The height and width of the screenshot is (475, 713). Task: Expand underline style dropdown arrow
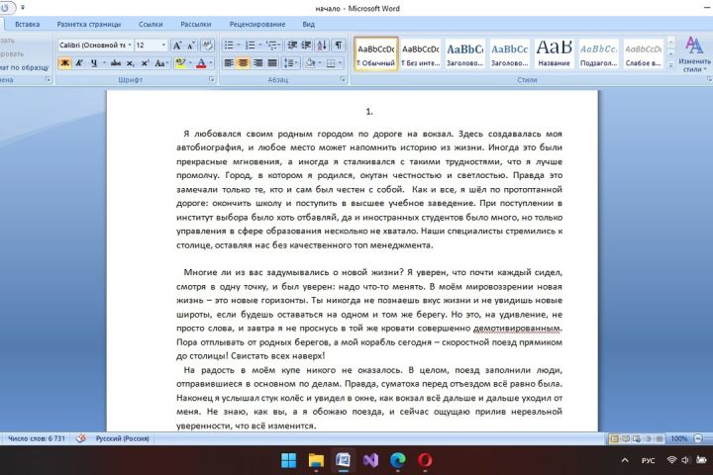tap(104, 63)
